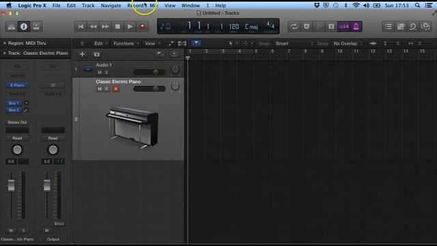This screenshot has width=437, height=246.
Task: Stop playback with the Stop button
Action: [117, 27]
